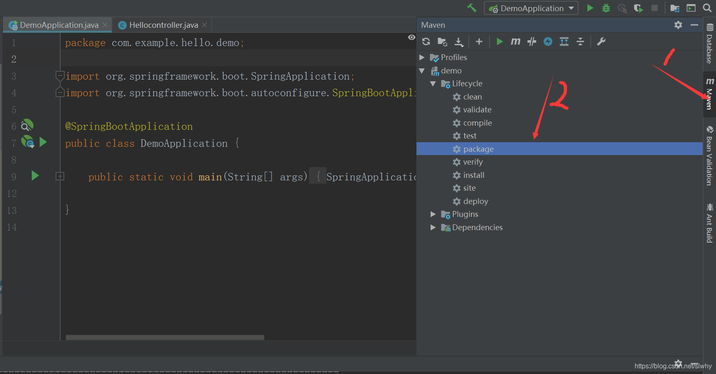This screenshot has width=716, height=374.
Task: Toggle Skip Tests mode icon
Action: (x=532, y=41)
